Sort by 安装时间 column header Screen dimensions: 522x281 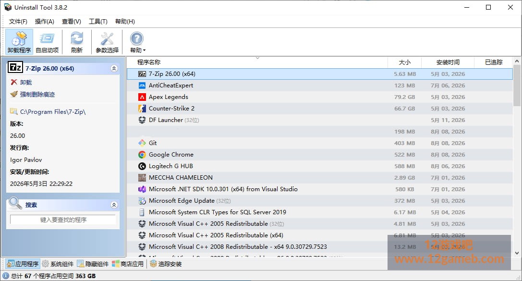pos(448,62)
